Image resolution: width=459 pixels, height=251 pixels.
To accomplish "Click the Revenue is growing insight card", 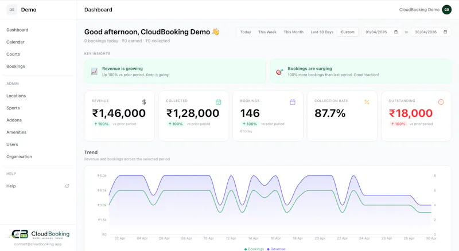I will tap(175, 72).
